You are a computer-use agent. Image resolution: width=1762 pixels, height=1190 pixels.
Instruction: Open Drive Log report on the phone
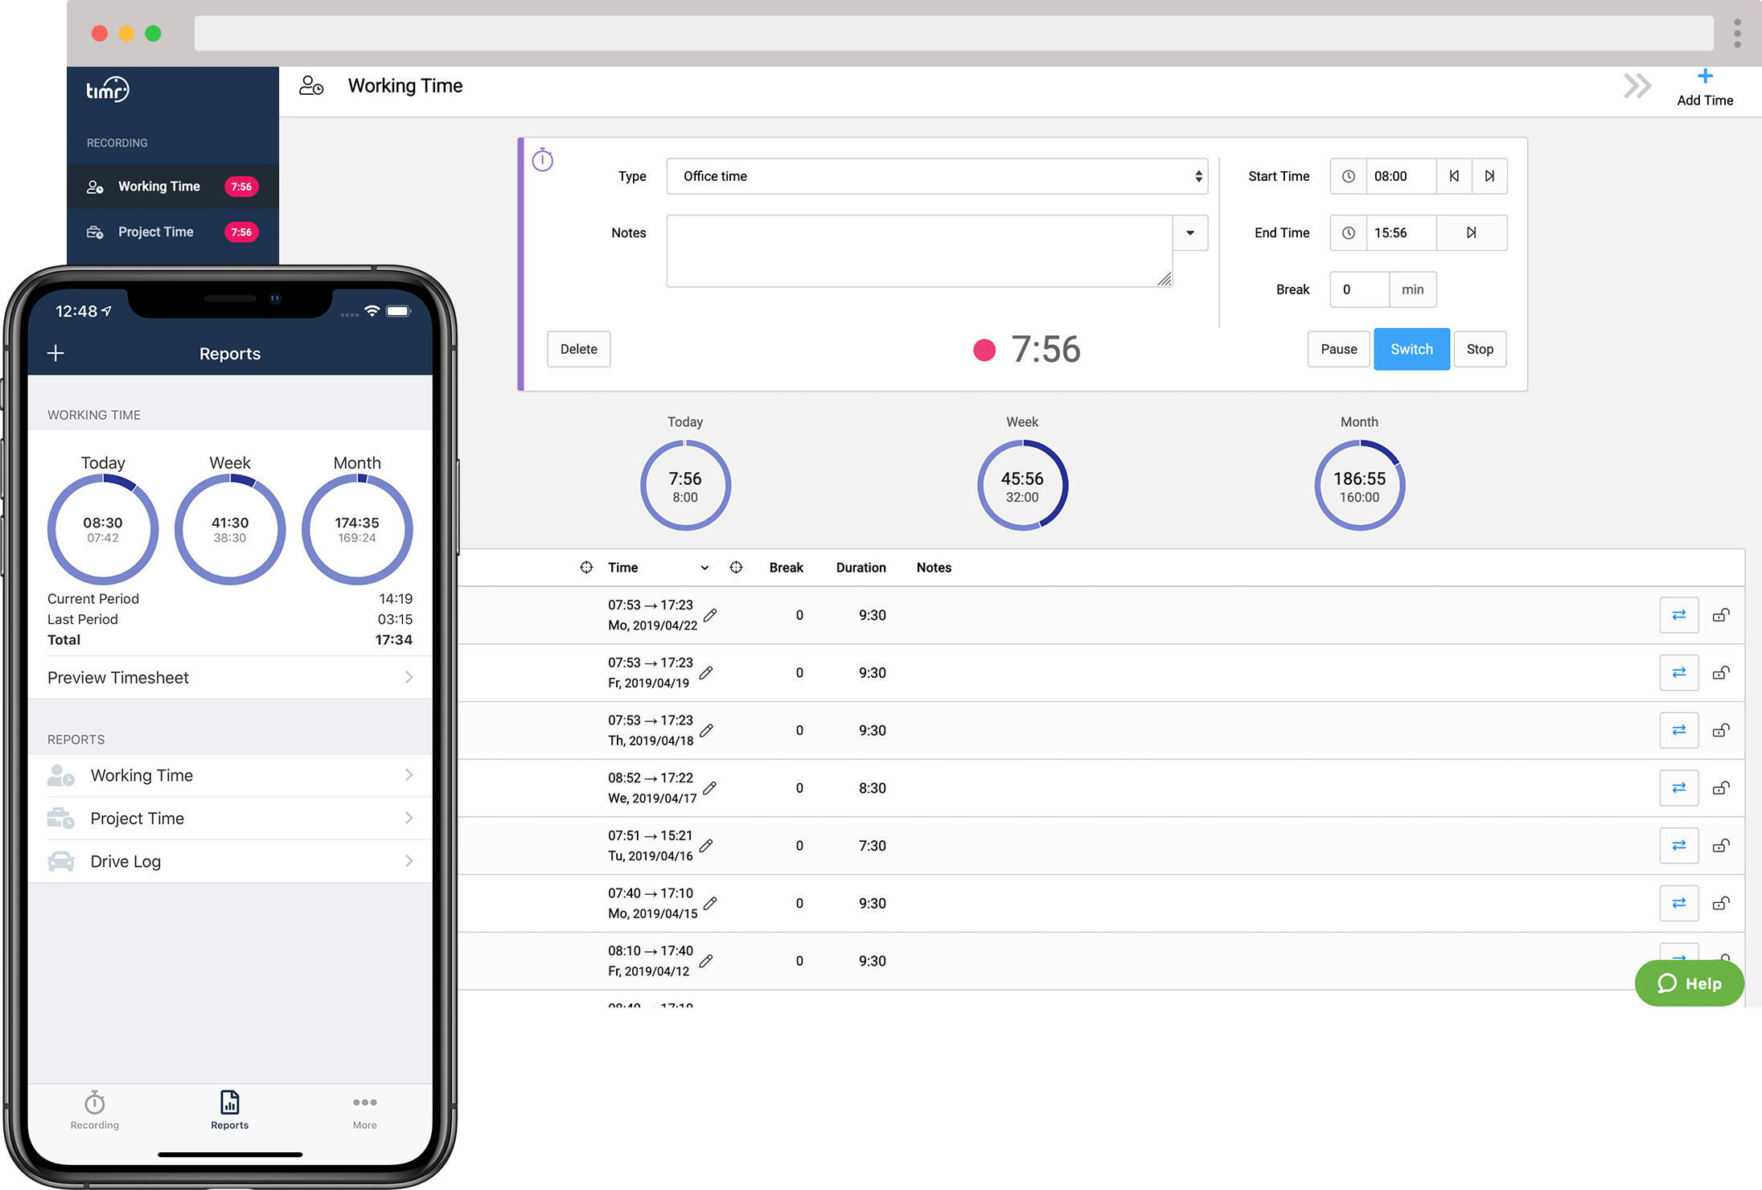click(230, 861)
